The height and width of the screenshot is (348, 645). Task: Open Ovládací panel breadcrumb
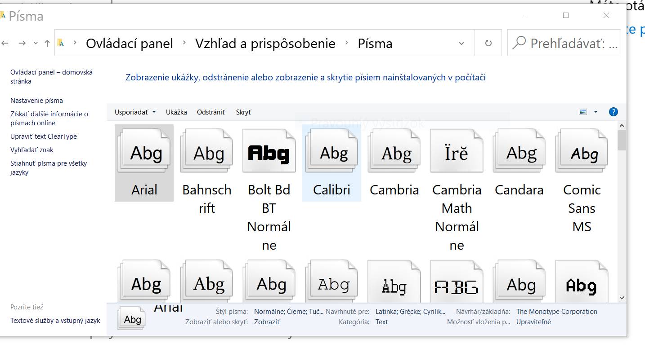[x=130, y=44]
